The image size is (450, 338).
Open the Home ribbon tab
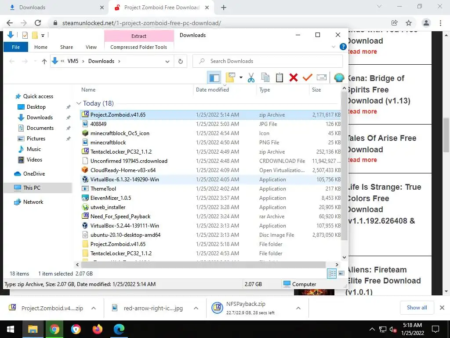click(x=41, y=47)
